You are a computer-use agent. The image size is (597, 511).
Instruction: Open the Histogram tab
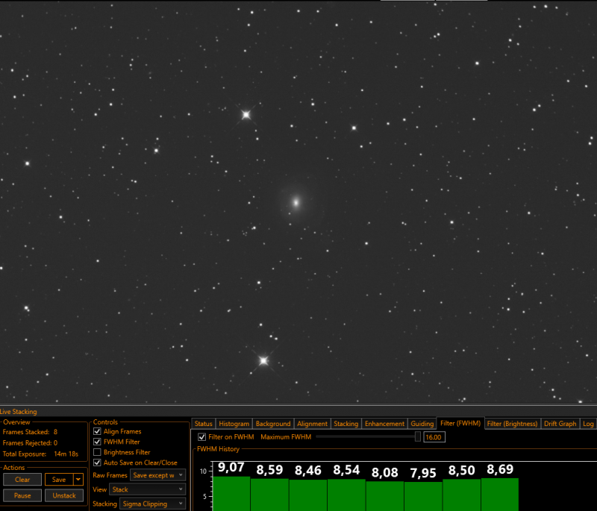click(234, 424)
